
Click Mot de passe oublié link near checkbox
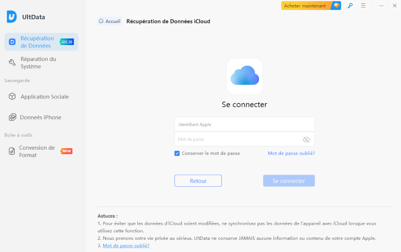[x=291, y=153]
